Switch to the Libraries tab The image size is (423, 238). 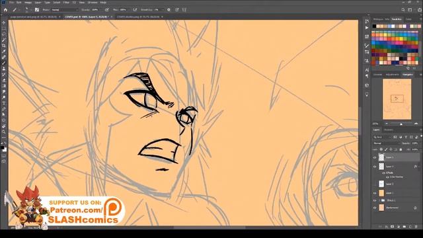click(377, 75)
